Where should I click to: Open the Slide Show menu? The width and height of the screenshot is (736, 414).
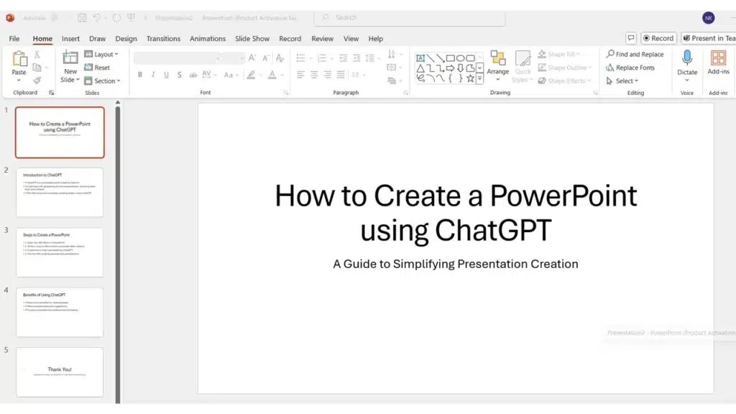[252, 39]
